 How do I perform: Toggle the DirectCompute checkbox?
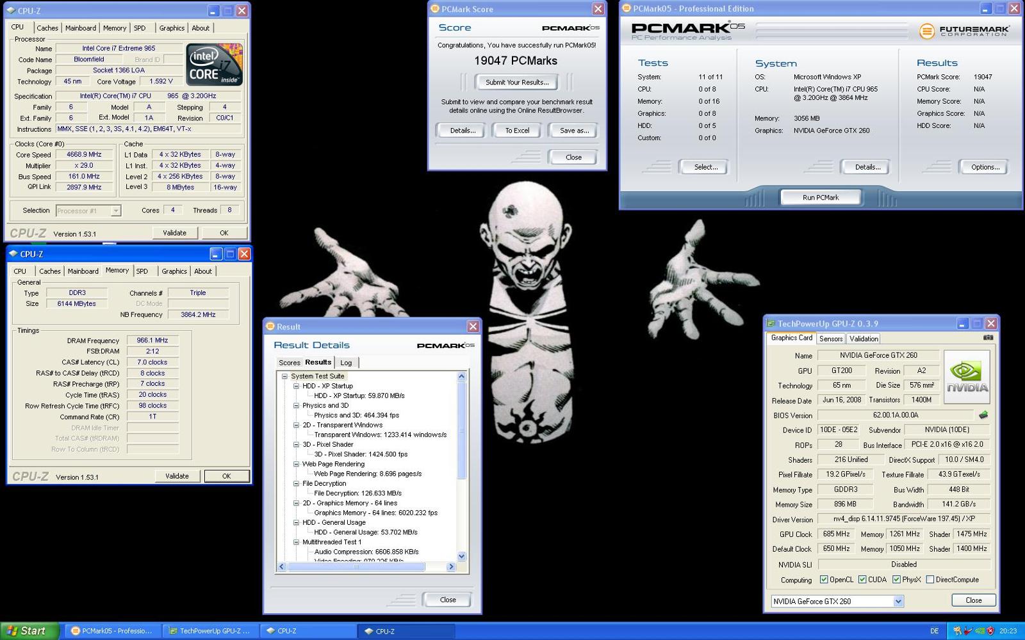(x=930, y=580)
